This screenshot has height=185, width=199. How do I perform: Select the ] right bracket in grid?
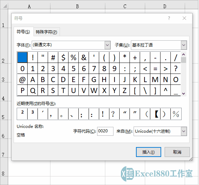pos(155,90)
